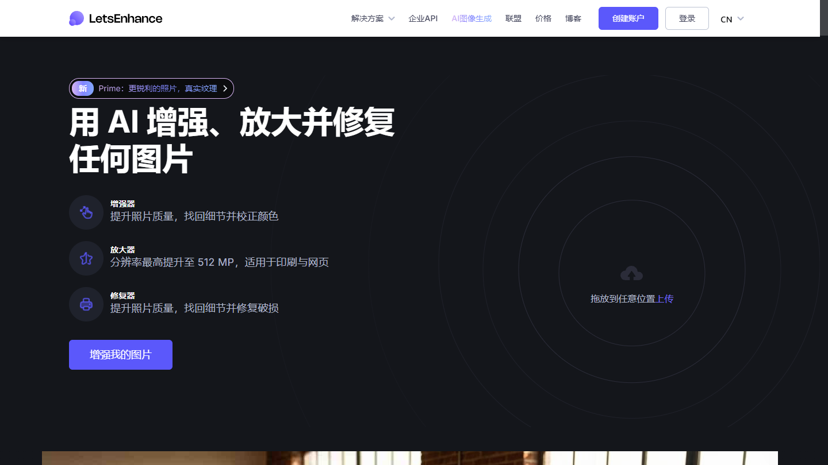828x465 pixels.
Task: Click the Restorer (修复器) round icon
Action: point(86,304)
